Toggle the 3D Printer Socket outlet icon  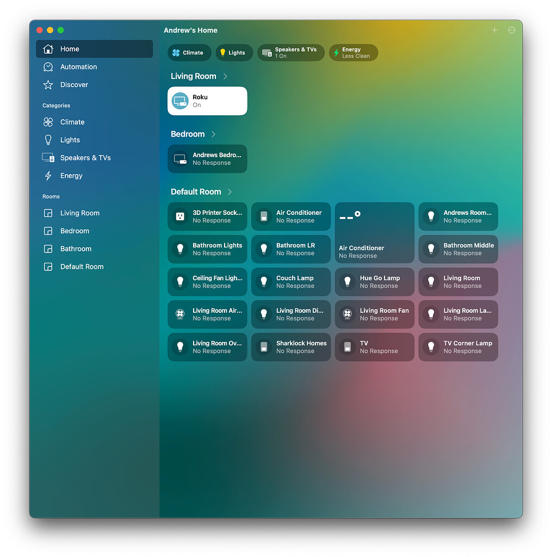coord(180,216)
